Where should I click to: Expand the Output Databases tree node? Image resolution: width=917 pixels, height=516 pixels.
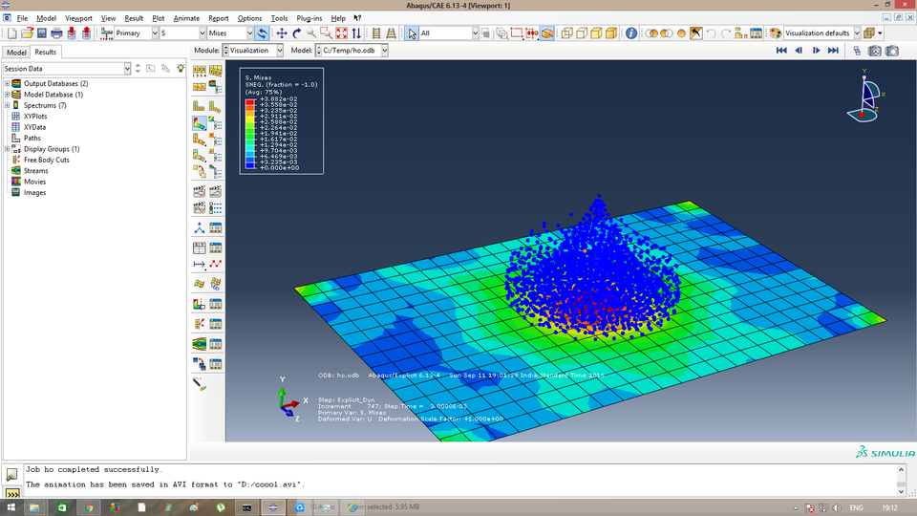pos(7,84)
